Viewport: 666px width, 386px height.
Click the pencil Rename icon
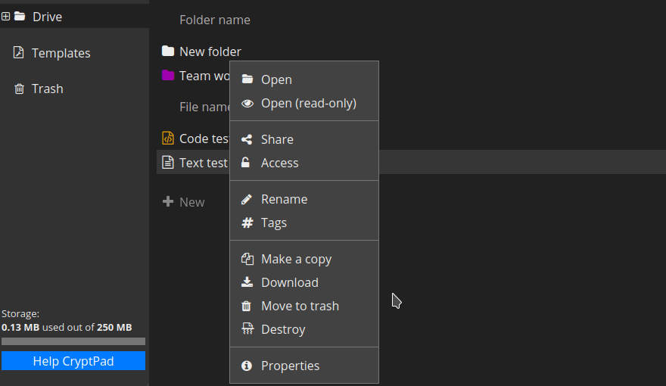pyautogui.click(x=247, y=199)
